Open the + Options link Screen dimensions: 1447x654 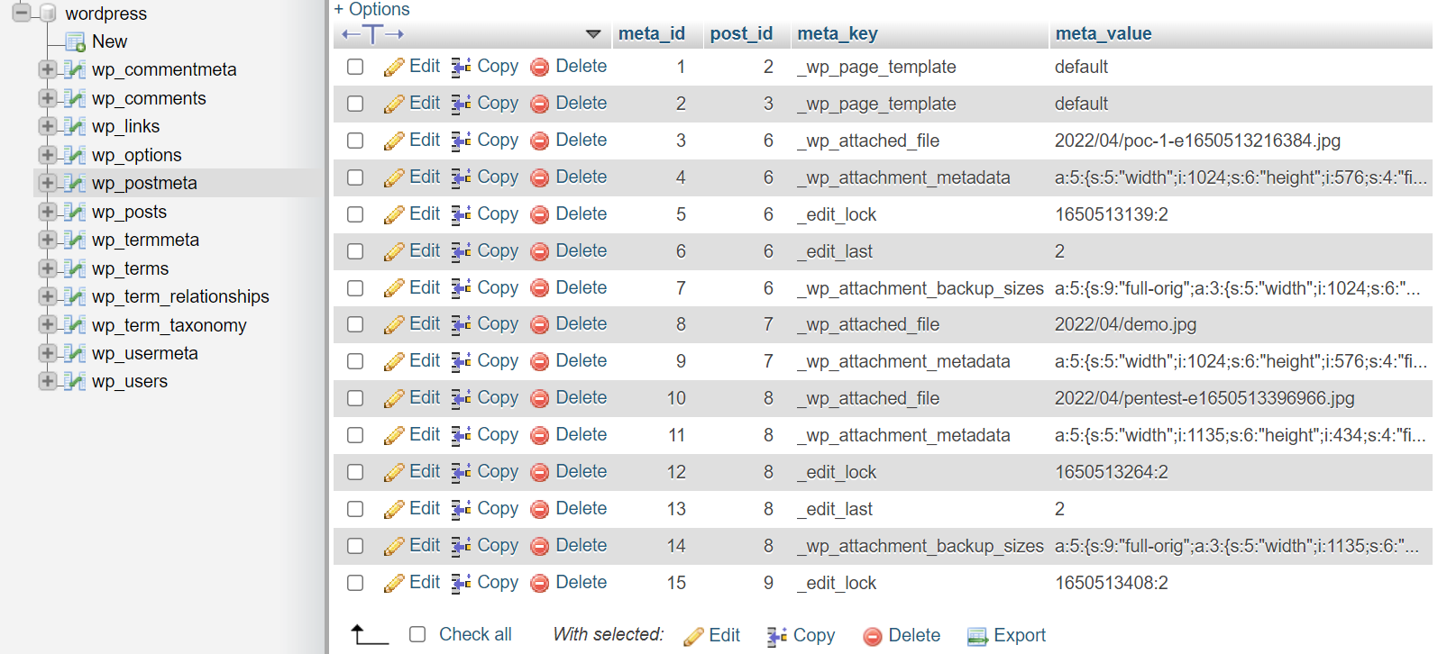coord(371,9)
